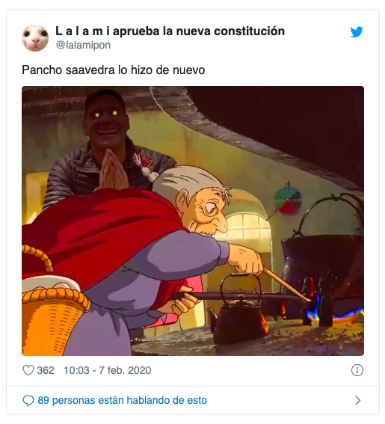Viewport: 385px width, 424px height.
Task: Click '89 personas están hablando de esto'
Action: [x=122, y=400]
